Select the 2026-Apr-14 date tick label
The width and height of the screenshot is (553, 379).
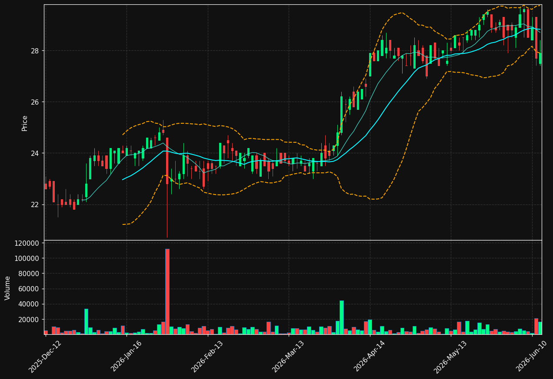pyautogui.click(x=370, y=356)
